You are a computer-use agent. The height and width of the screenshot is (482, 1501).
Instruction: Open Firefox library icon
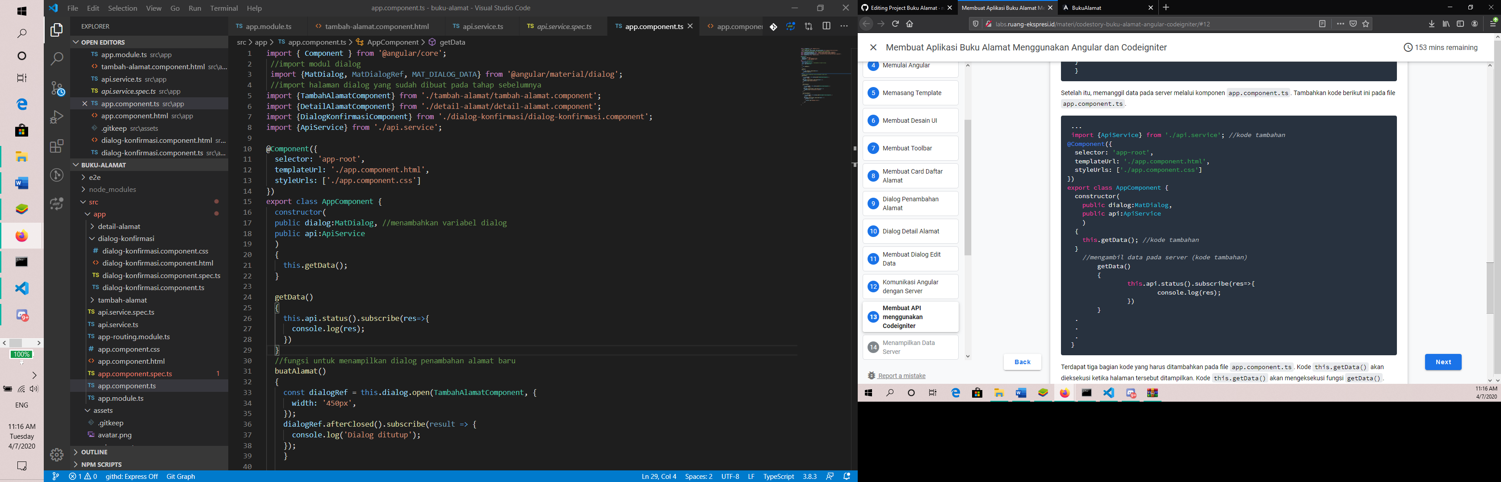tap(1446, 24)
